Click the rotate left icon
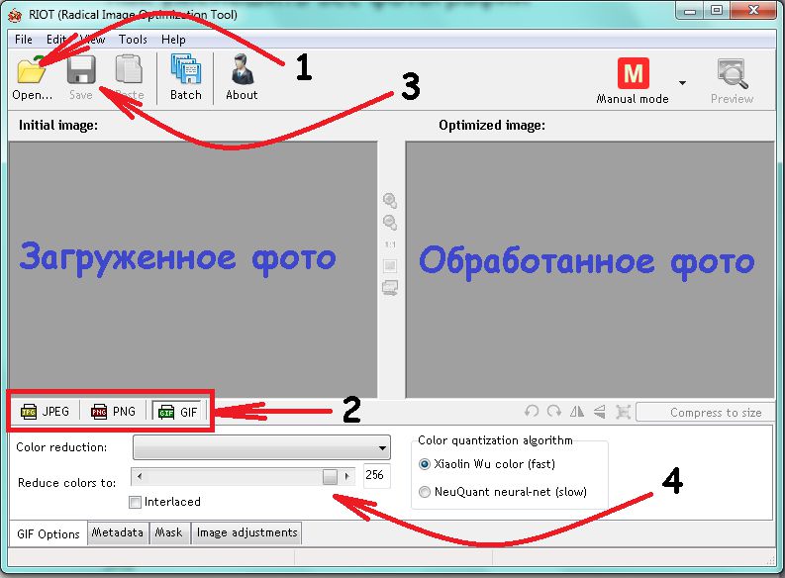 coord(532,412)
